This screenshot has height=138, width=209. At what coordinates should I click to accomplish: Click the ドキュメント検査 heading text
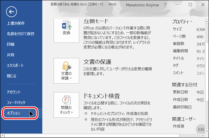click(x=102, y=96)
